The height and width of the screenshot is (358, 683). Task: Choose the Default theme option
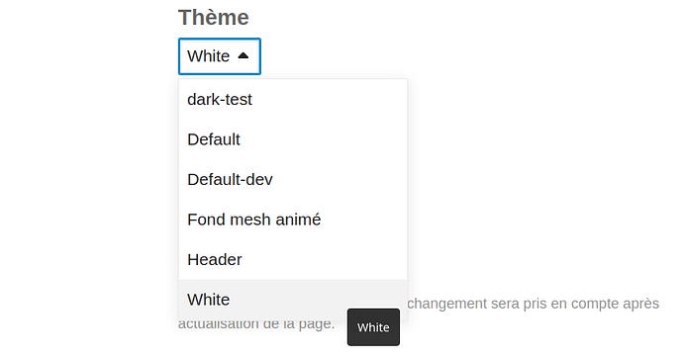pyautogui.click(x=293, y=139)
